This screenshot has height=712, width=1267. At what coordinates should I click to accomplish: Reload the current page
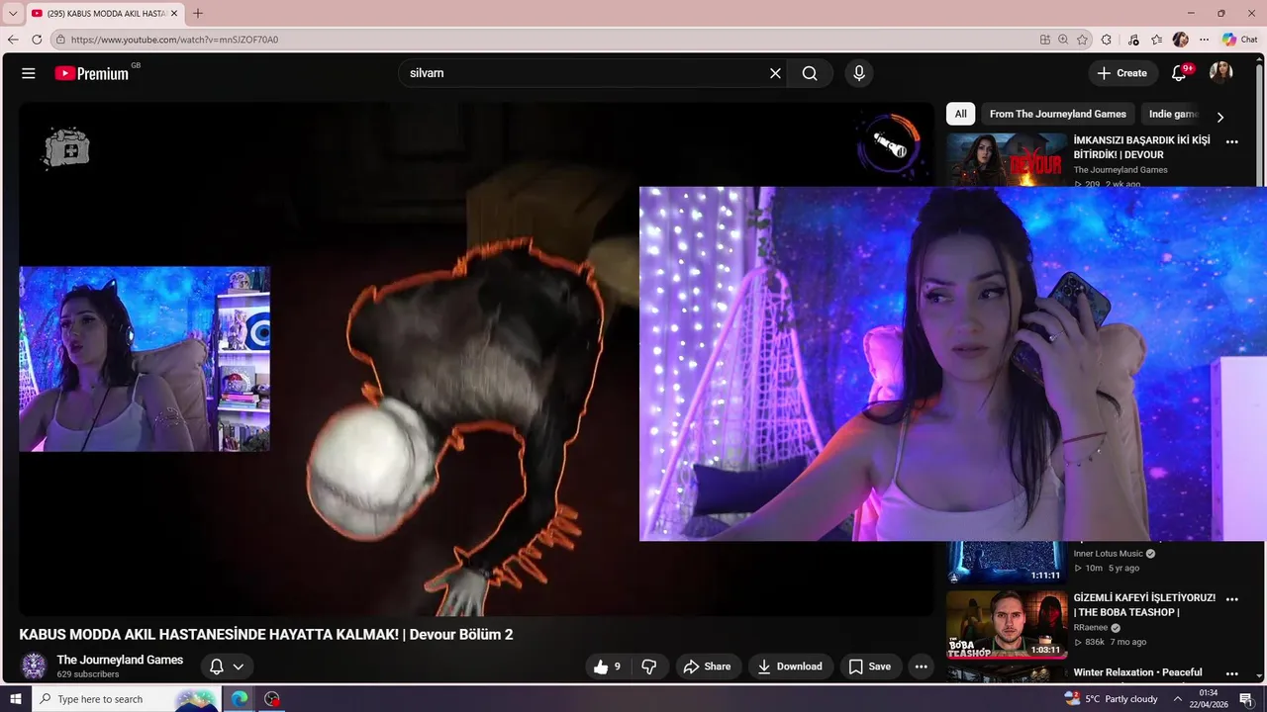(x=37, y=40)
